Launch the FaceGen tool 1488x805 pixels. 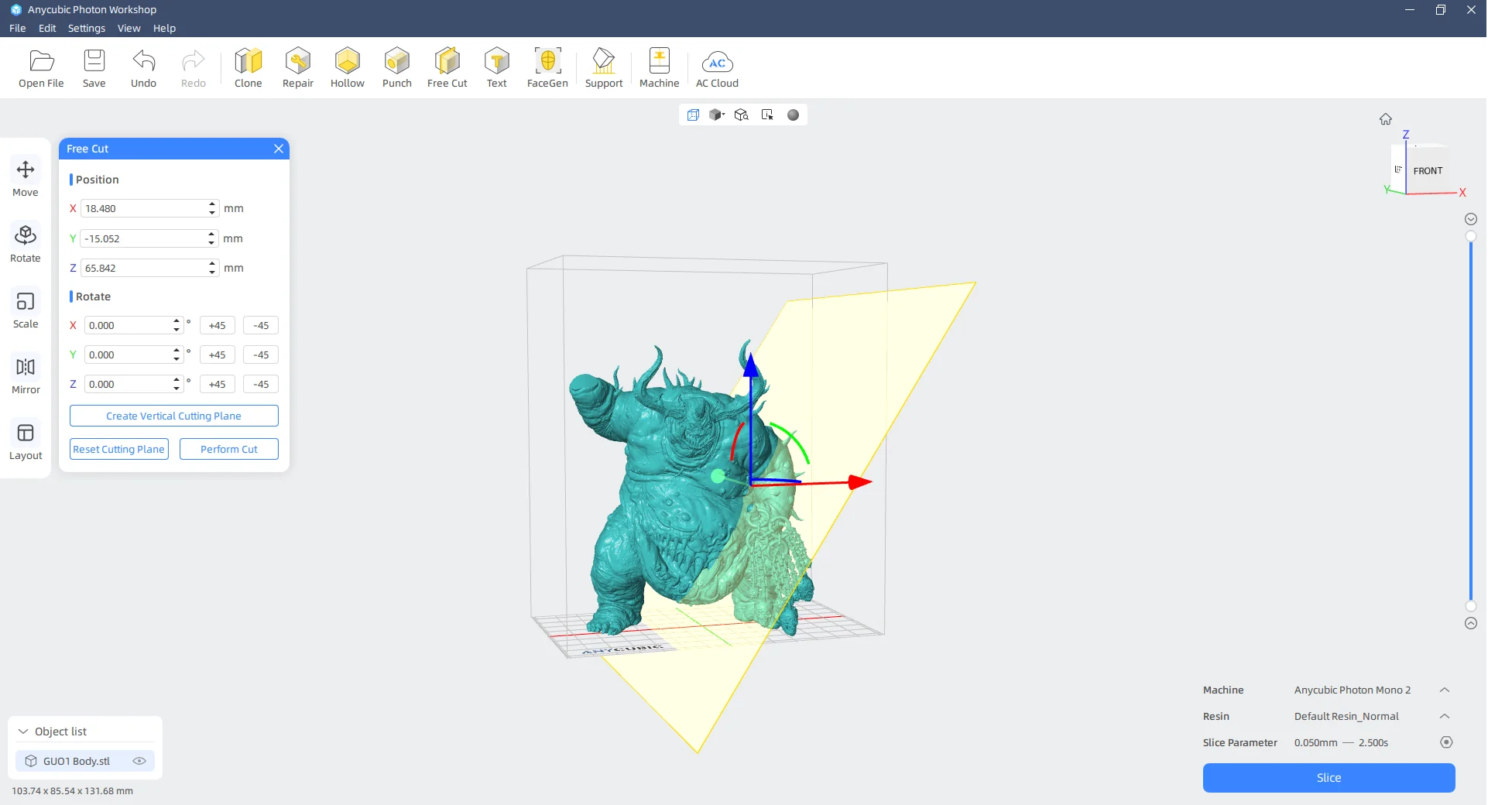(x=547, y=67)
